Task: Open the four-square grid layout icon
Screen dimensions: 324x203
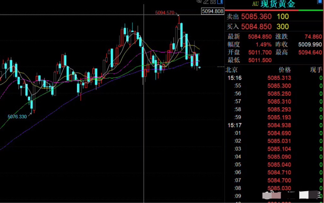Action: pyautogui.click(x=213, y=2)
